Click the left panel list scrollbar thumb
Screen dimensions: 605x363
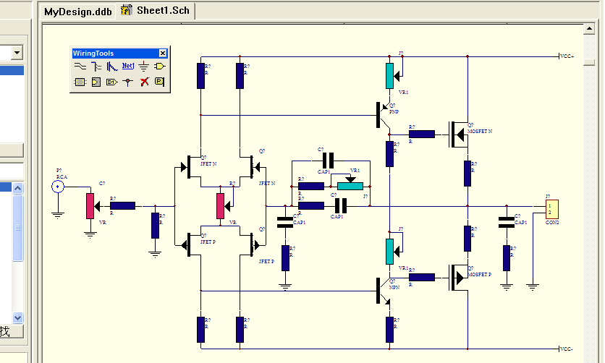[x=18, y=228]
